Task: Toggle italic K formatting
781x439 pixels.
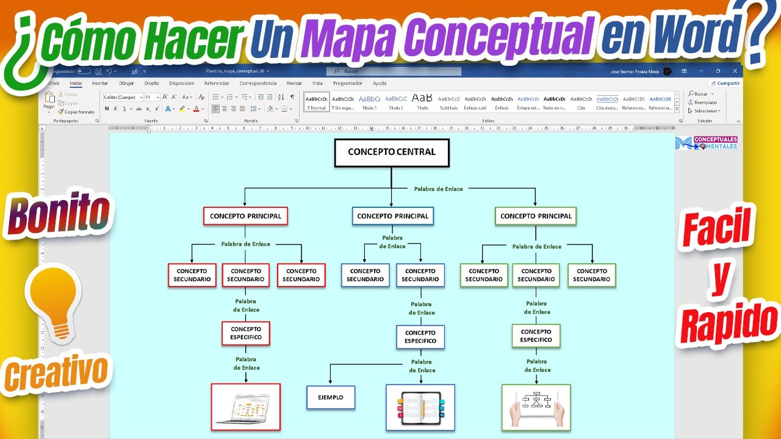Action: pyautogui.click(x=115, y=109)
